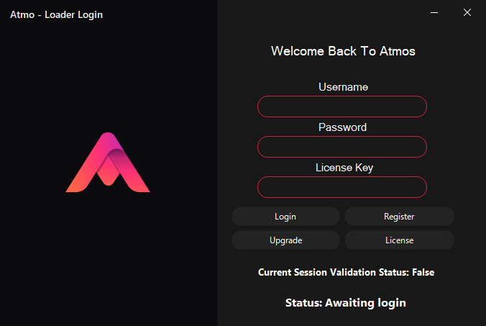Click the Atmos logo
Image resolution: width=486 pixels, height=326 pixels.
click(108, 163)
